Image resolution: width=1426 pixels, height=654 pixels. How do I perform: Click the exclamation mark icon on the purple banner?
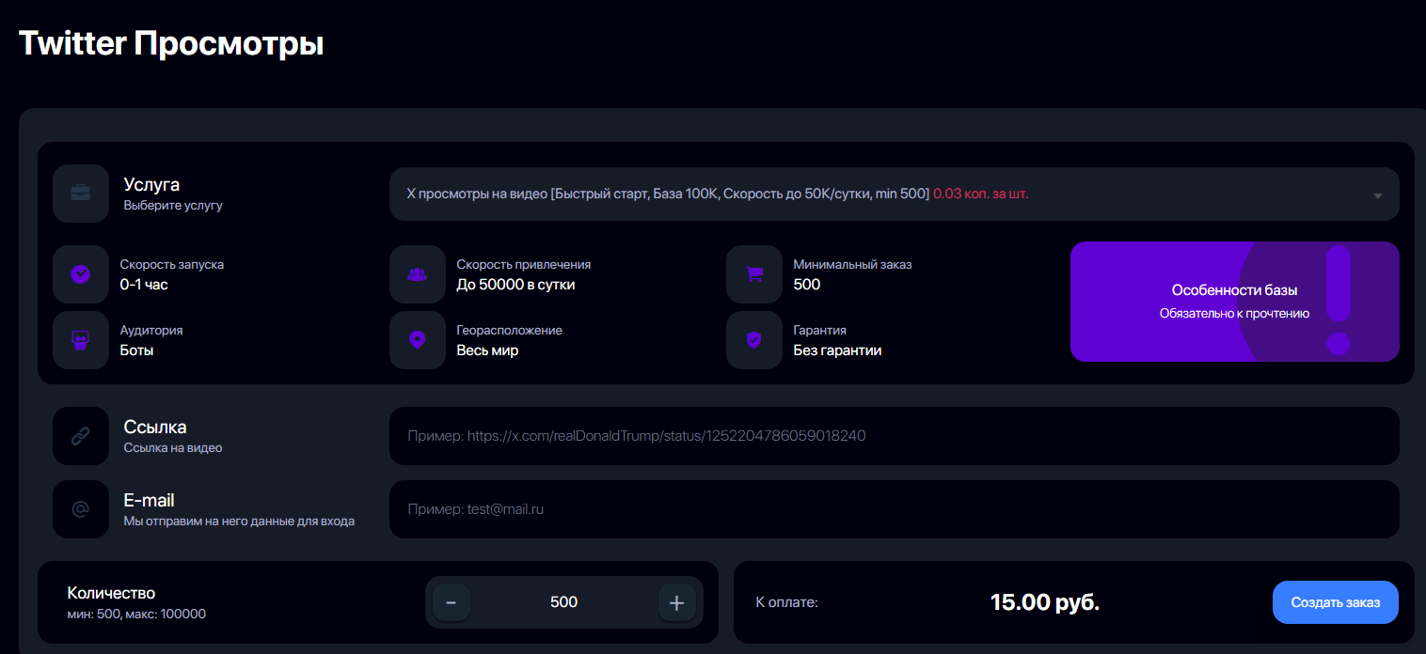click(1339, 300)
